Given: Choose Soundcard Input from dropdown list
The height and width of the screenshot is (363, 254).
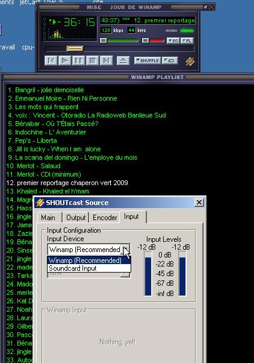Looking at the screenshot, I should click(89, 268).
